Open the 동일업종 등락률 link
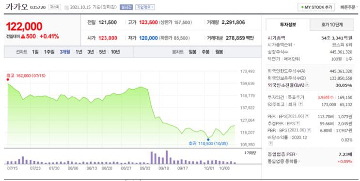360x181 pixels. (284, 162)
